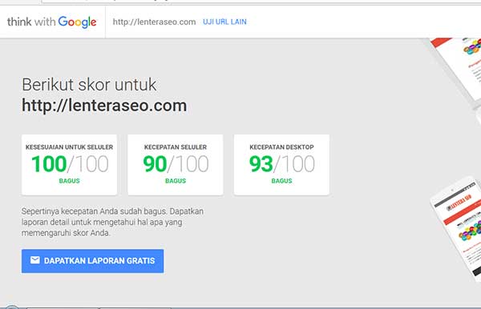Screen dimensions: 481x309
Task: Click DAPATKAN LAPORAN GRATIS button
Action: (x=92, y=261)
